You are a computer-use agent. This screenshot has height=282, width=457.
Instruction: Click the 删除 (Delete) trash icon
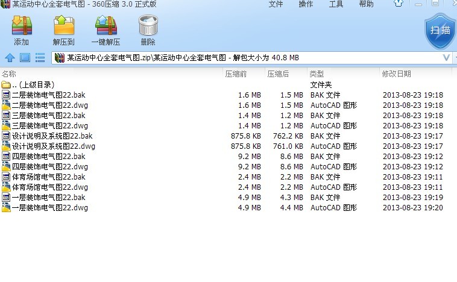click(148, 26)
